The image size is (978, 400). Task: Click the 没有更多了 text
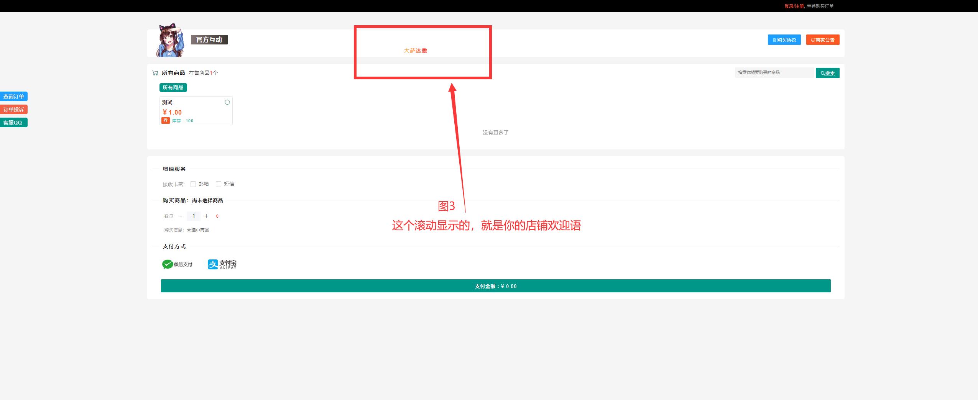pyautogui.click(x=496, y=133)
